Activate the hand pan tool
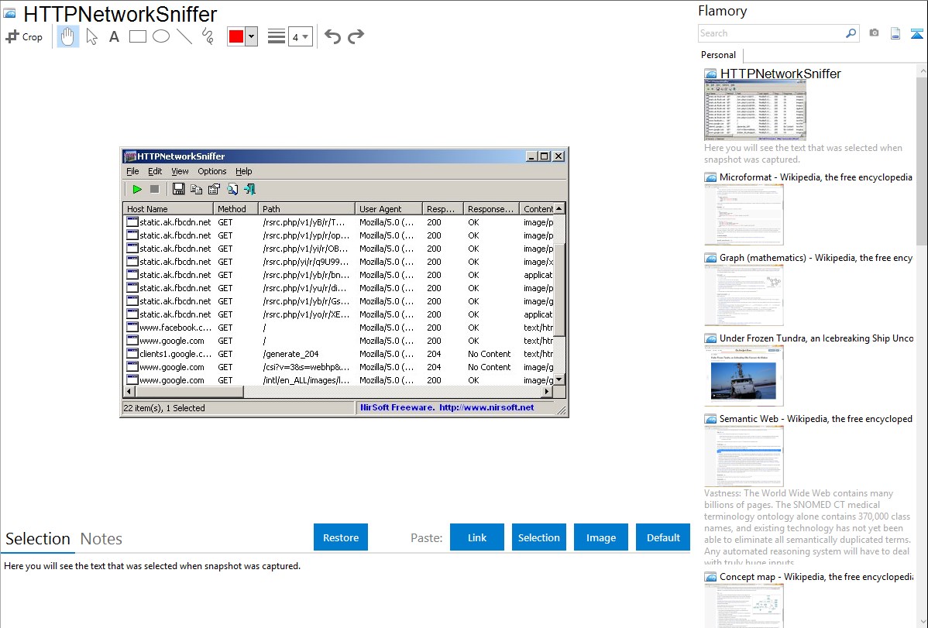This screenshot has width=928, height=628. pos(67,36)
